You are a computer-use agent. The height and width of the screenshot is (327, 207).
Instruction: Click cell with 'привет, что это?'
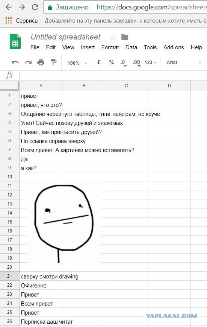pyautogui.click(x=41, y=105)
